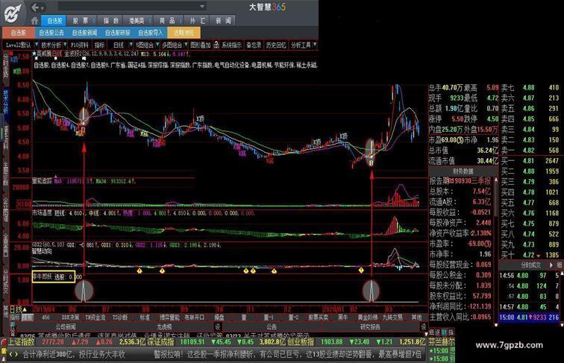Open the 新闻 tab
564x363 pixels.
(223, 21)
